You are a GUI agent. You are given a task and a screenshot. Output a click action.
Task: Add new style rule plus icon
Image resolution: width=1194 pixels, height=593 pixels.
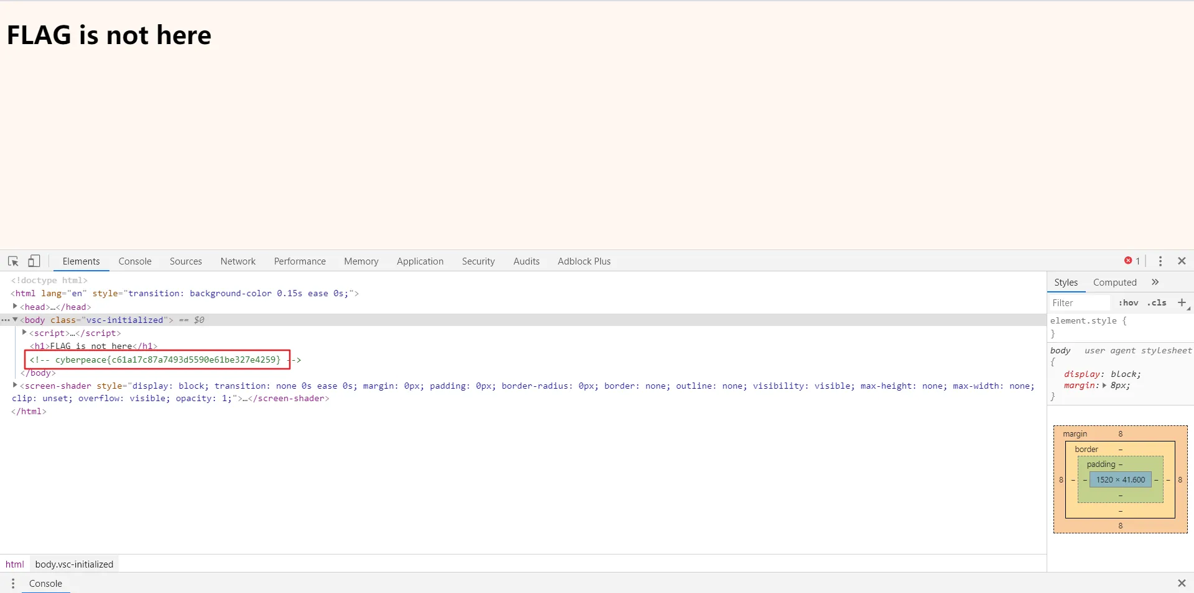click(1182, 302)
